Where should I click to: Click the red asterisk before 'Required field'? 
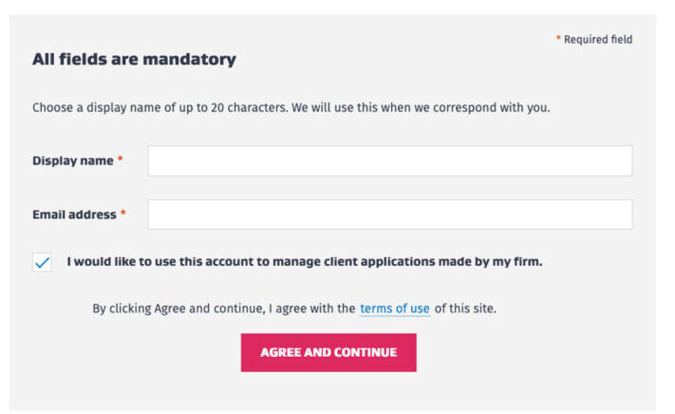558,40
